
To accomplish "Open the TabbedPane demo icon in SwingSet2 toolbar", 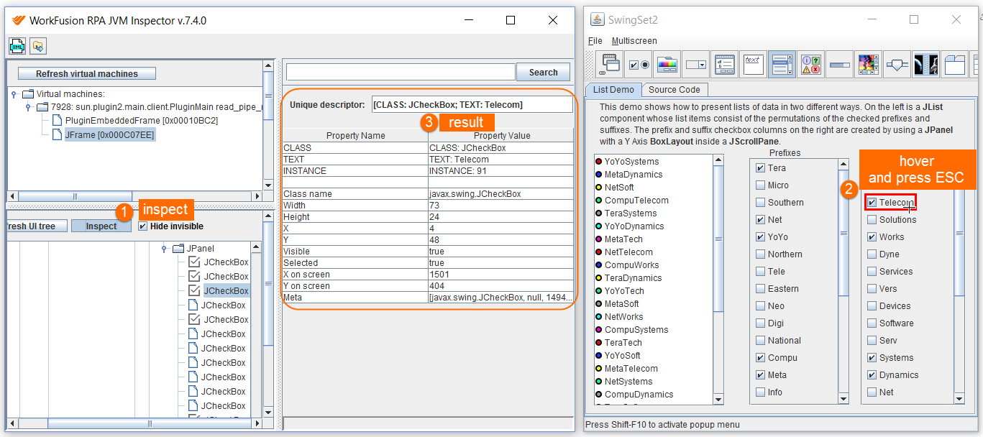I will pyautogui.click(x=955, y=65).
